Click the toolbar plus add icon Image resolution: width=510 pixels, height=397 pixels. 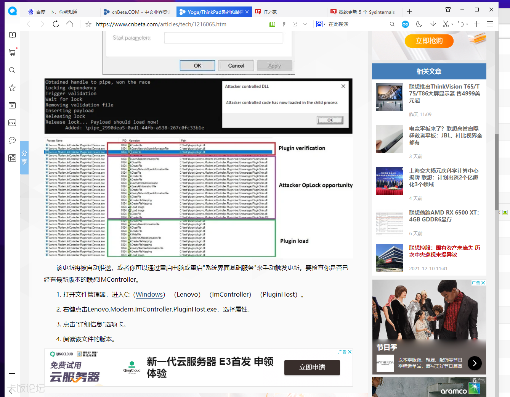(476, 24)
